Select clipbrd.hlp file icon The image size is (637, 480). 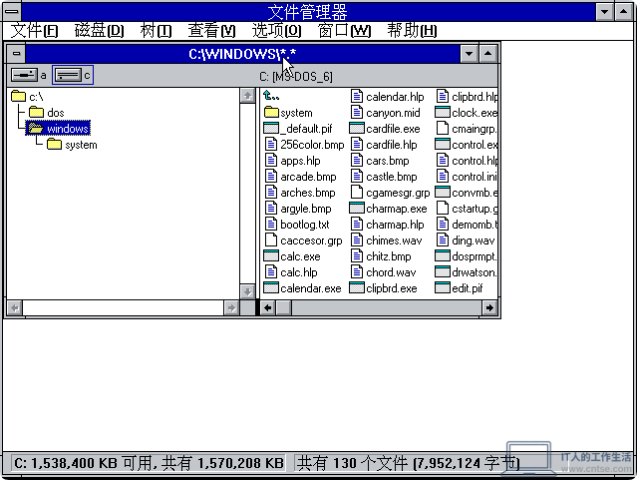point(443,97)
